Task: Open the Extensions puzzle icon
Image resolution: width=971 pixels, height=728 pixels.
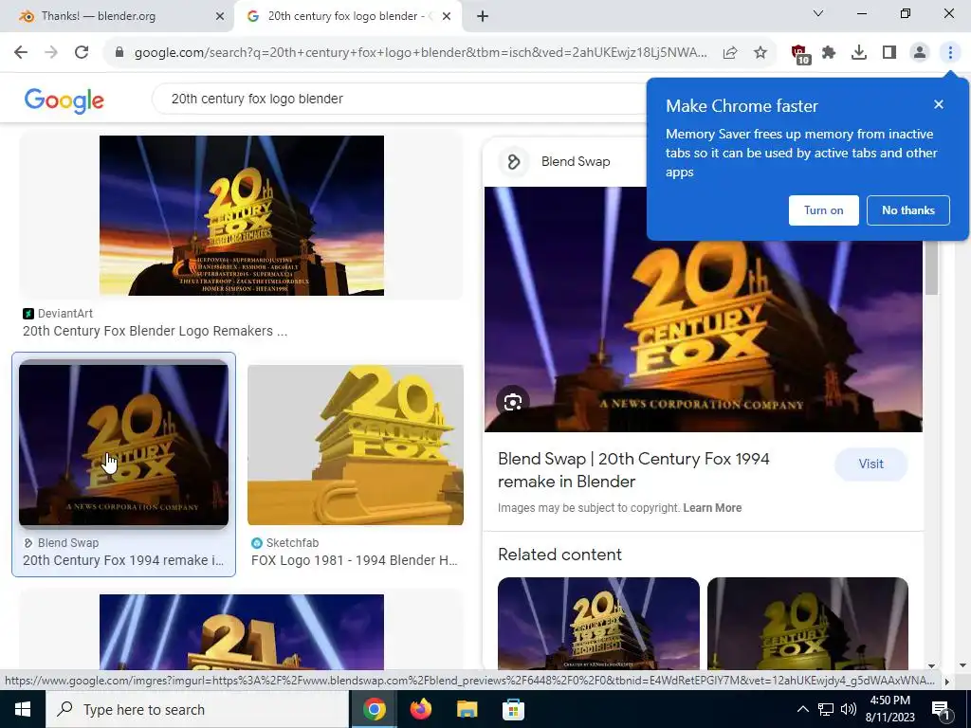Action: pos(829,53)
